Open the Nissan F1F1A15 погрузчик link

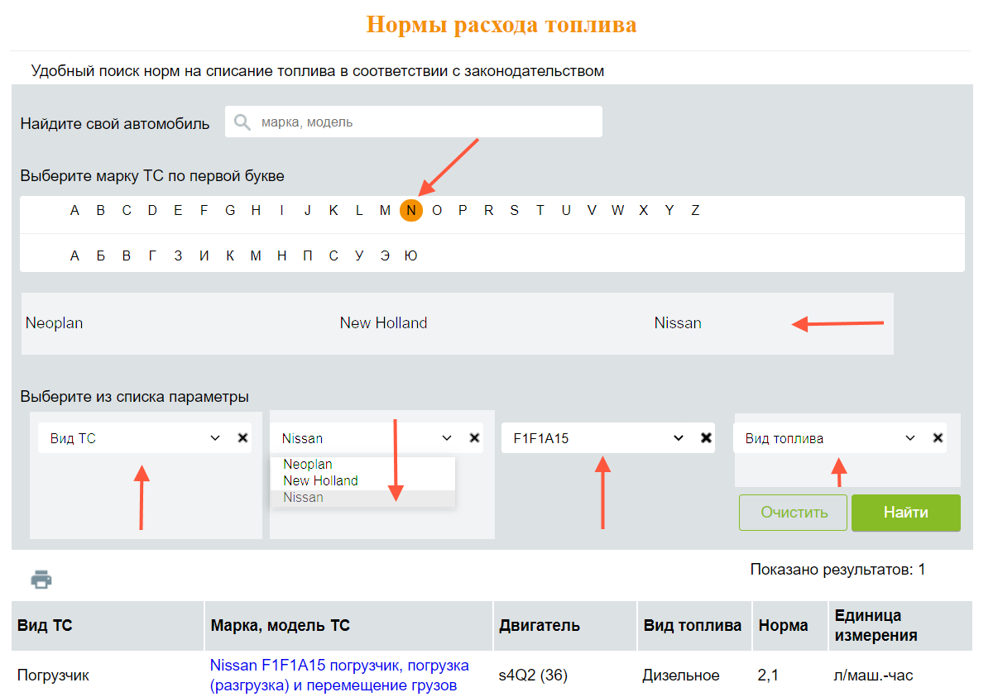339,676
